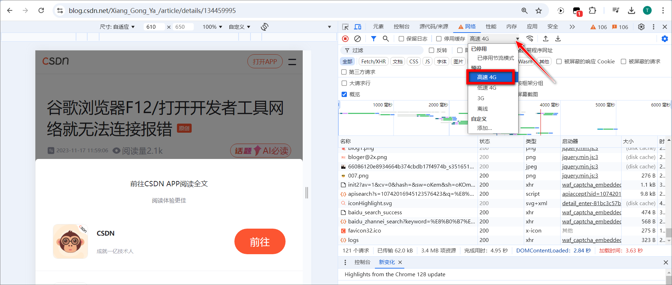Open network conditions wifi icon

pos(530,39)
